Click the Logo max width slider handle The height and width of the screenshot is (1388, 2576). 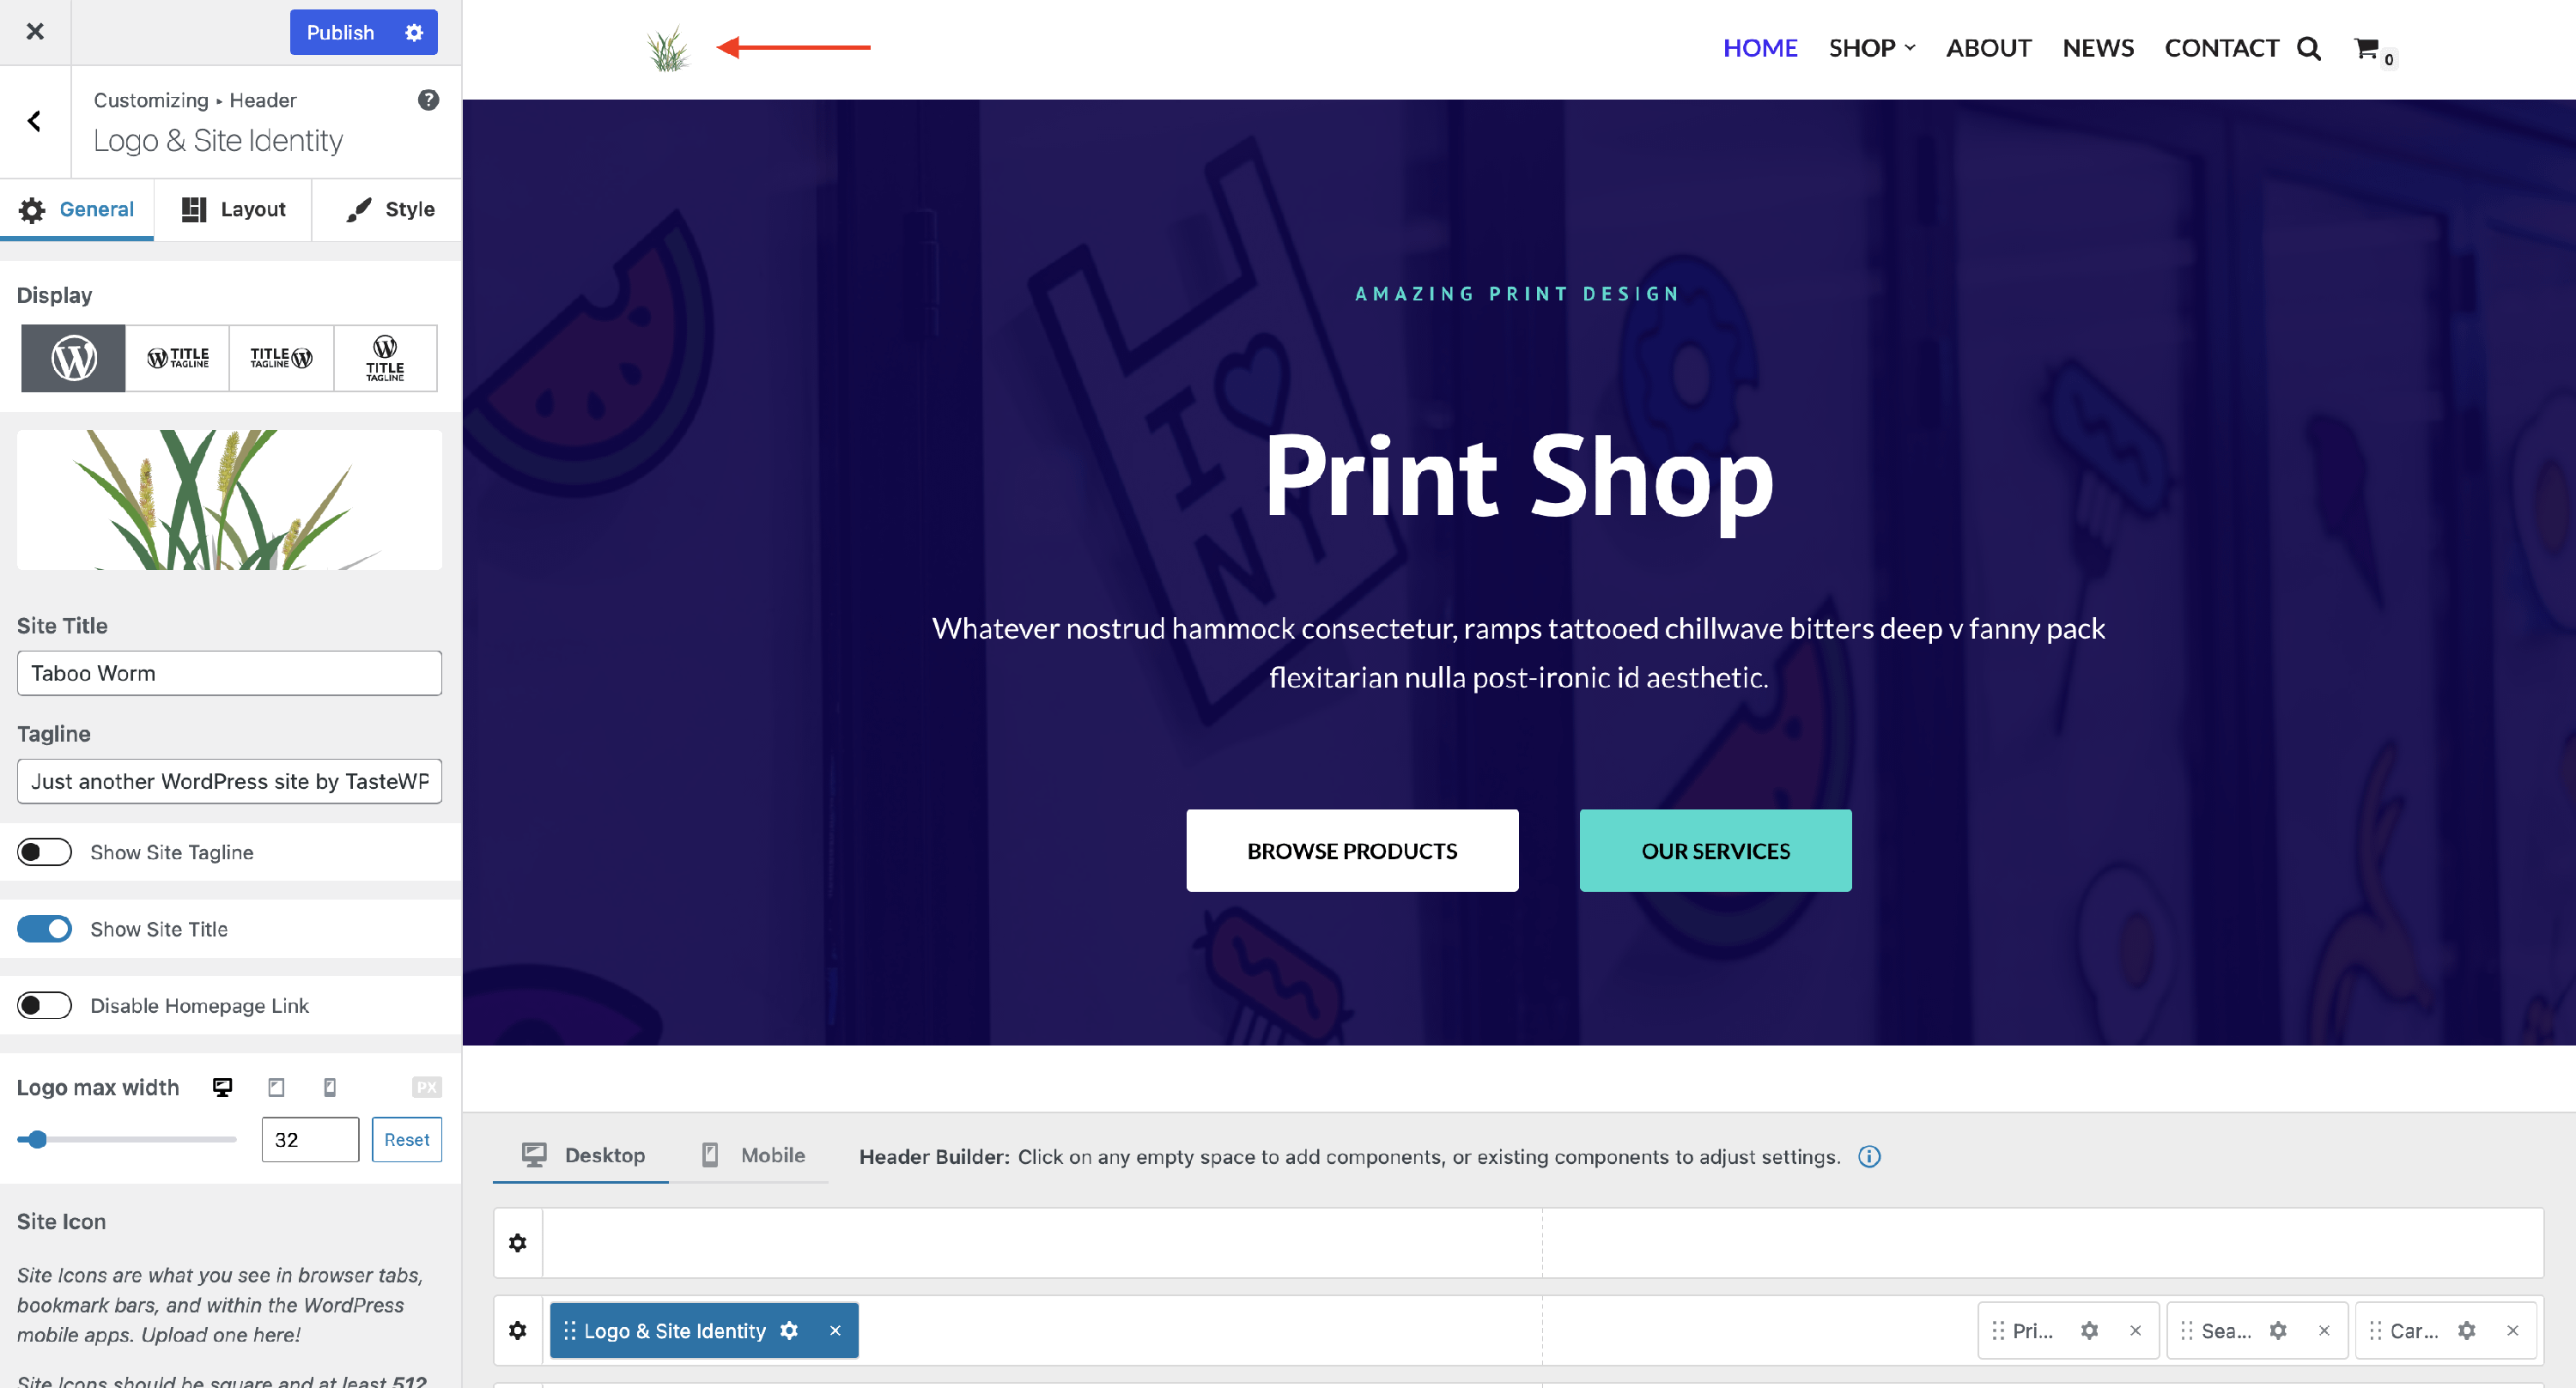pyautogui.click(x=37, y=1139)
